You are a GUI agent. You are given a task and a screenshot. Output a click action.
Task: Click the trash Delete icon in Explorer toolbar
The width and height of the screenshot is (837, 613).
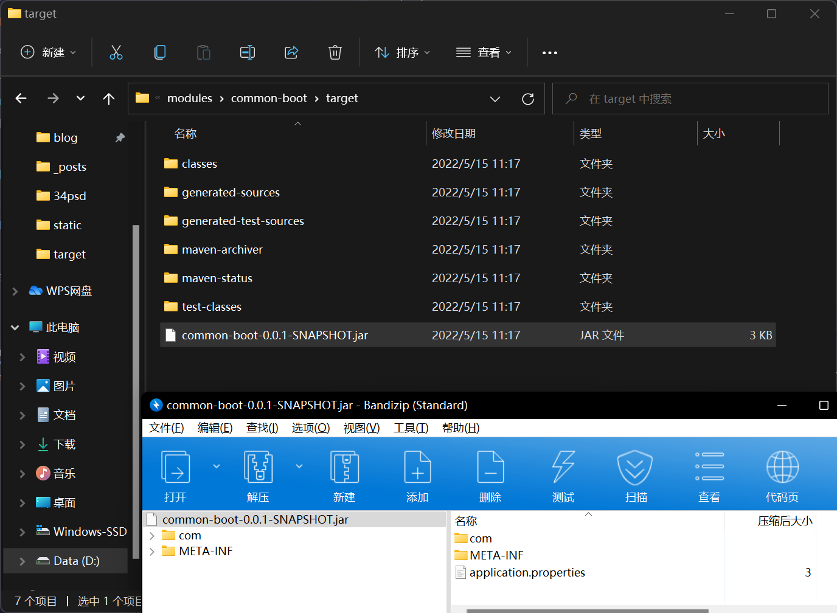click(x=335, y=52)
